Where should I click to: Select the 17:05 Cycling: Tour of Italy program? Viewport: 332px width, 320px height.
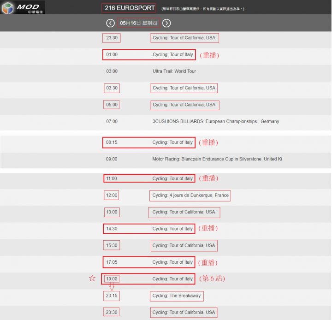click(x=149, y=262)
